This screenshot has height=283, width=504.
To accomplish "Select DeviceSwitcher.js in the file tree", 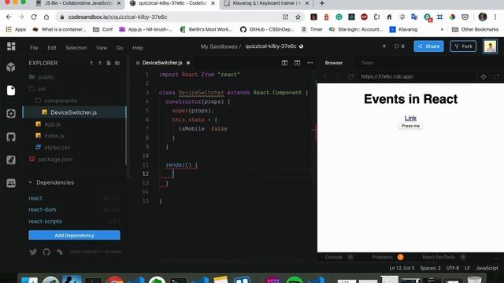I will point(75,112).
